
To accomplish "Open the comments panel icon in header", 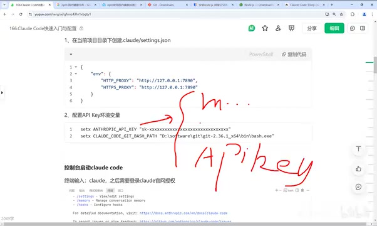I will 353,28.
